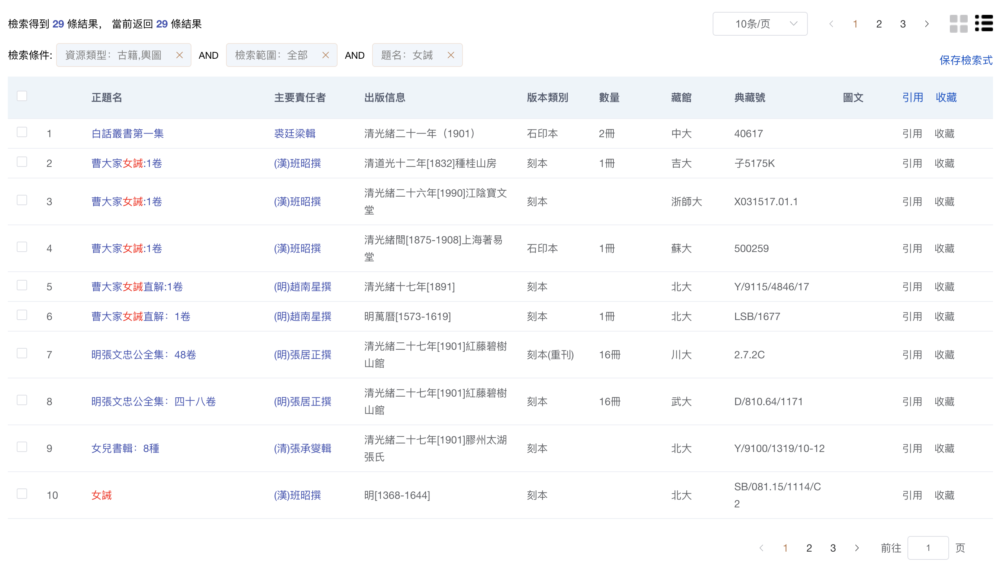
Task: Select page 2 in bottom pagination
Action: pyautogui.click(x=809, y=548)
